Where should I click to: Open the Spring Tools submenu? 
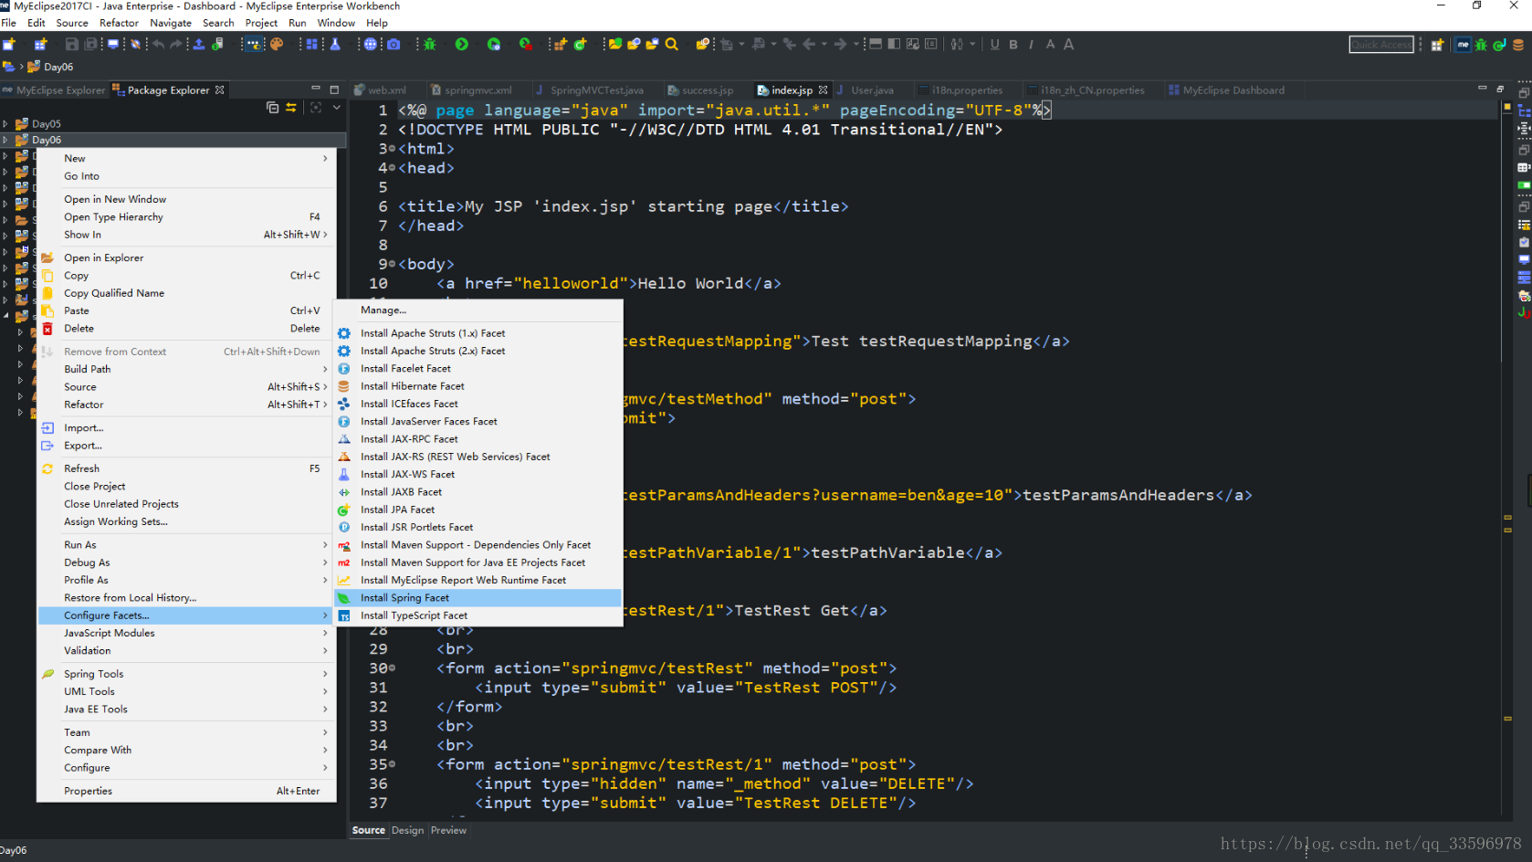(x=186, y=674)
